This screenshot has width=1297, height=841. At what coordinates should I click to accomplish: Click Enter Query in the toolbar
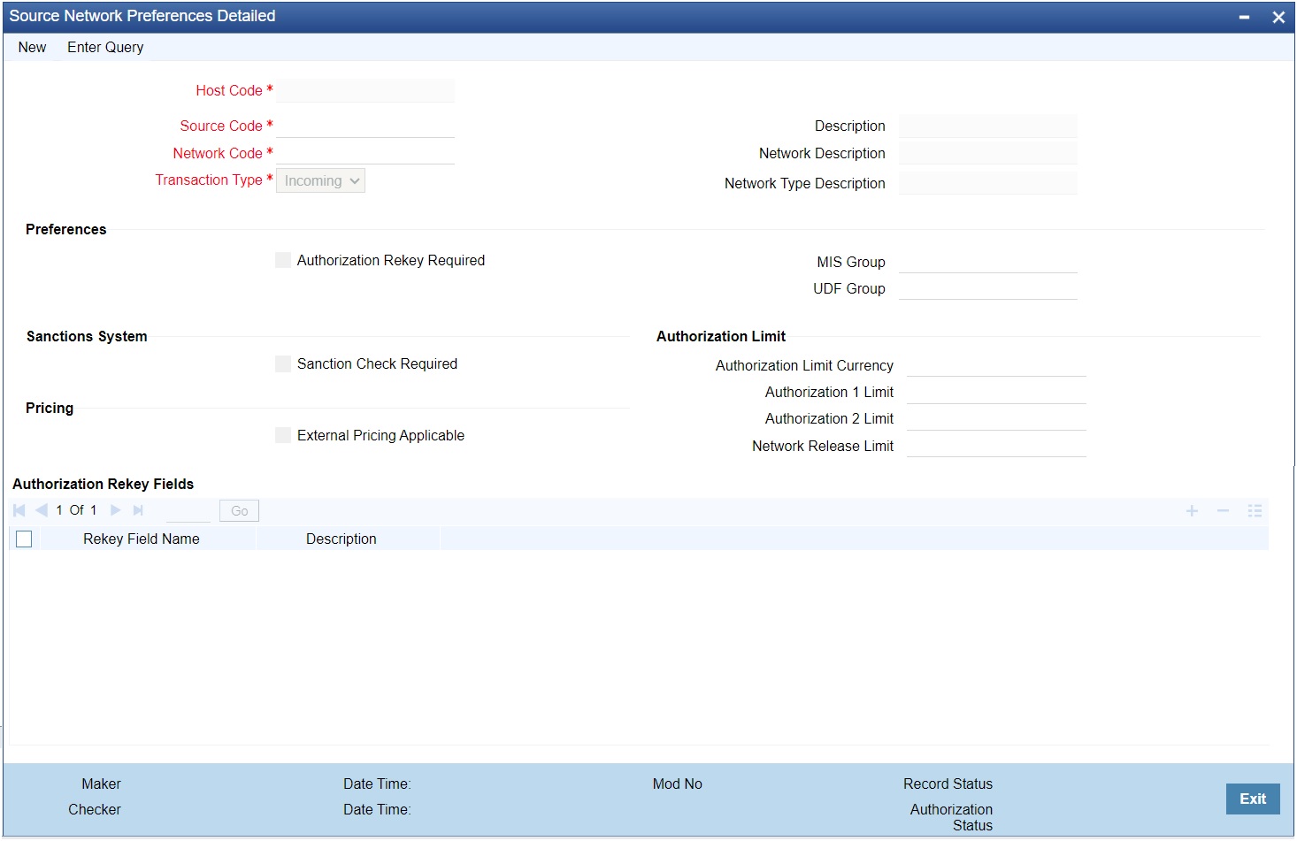105,47
